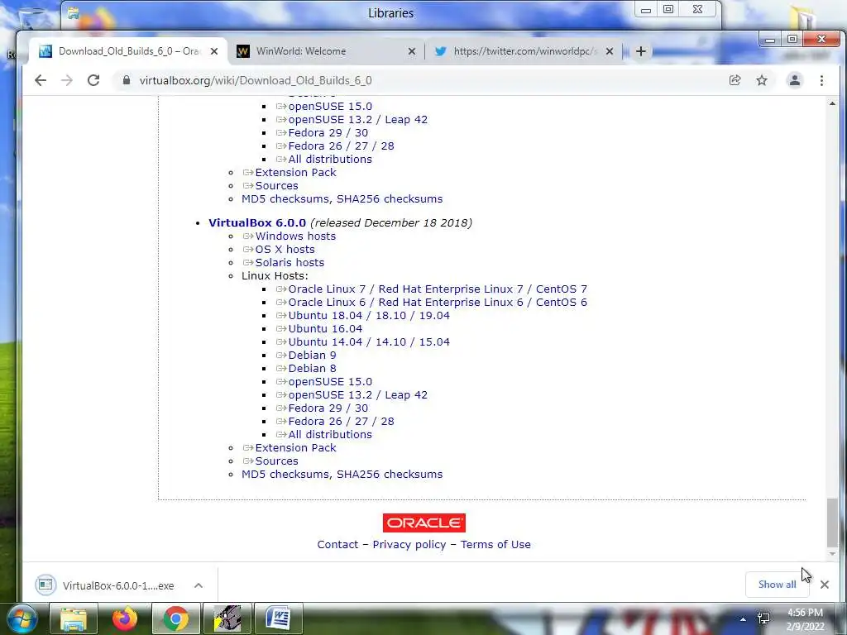The image size is (847, 635).
Task: Open Windows Explorer from the taskbar
Action: click(x=74, y=618)
